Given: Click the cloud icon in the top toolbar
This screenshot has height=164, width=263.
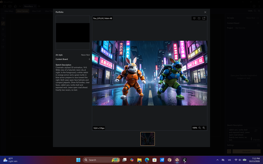Looking at the screenshot, I should point(16,6).
